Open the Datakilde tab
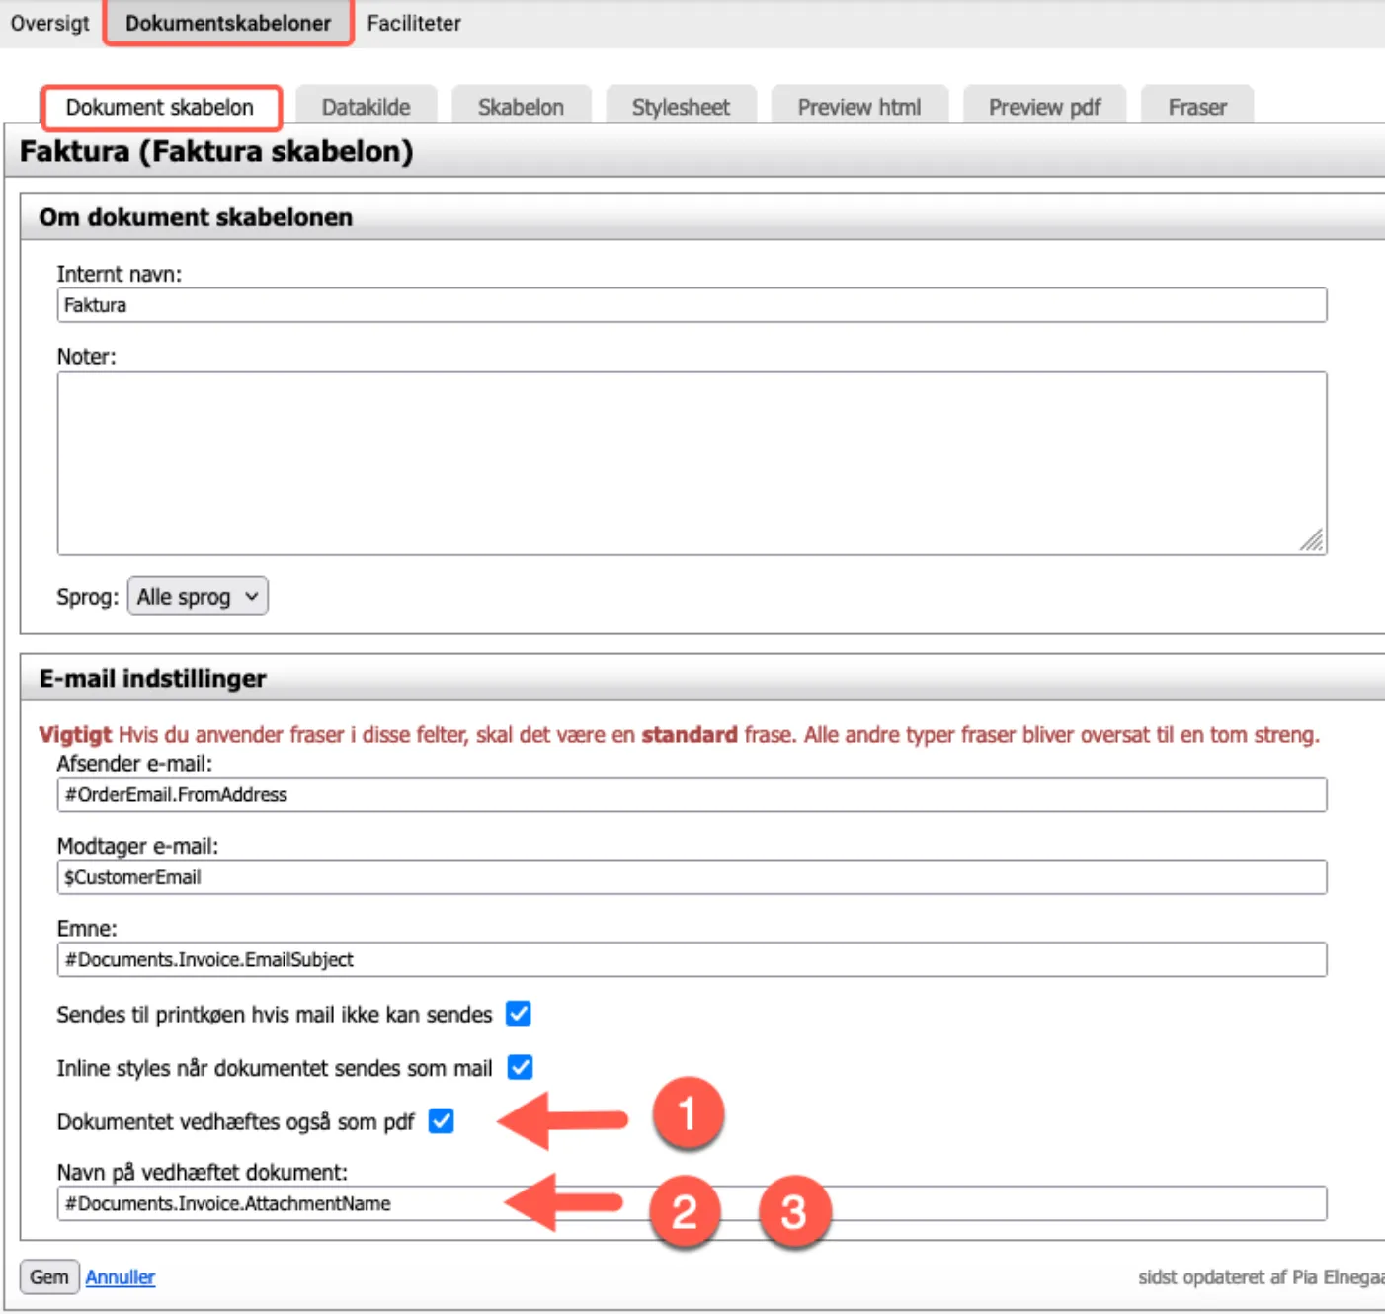The width and height of the screenshot is (1385, 1314). [x=366, y=107]
